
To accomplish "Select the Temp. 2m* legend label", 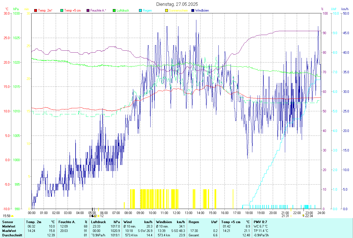I will [45, 10].
